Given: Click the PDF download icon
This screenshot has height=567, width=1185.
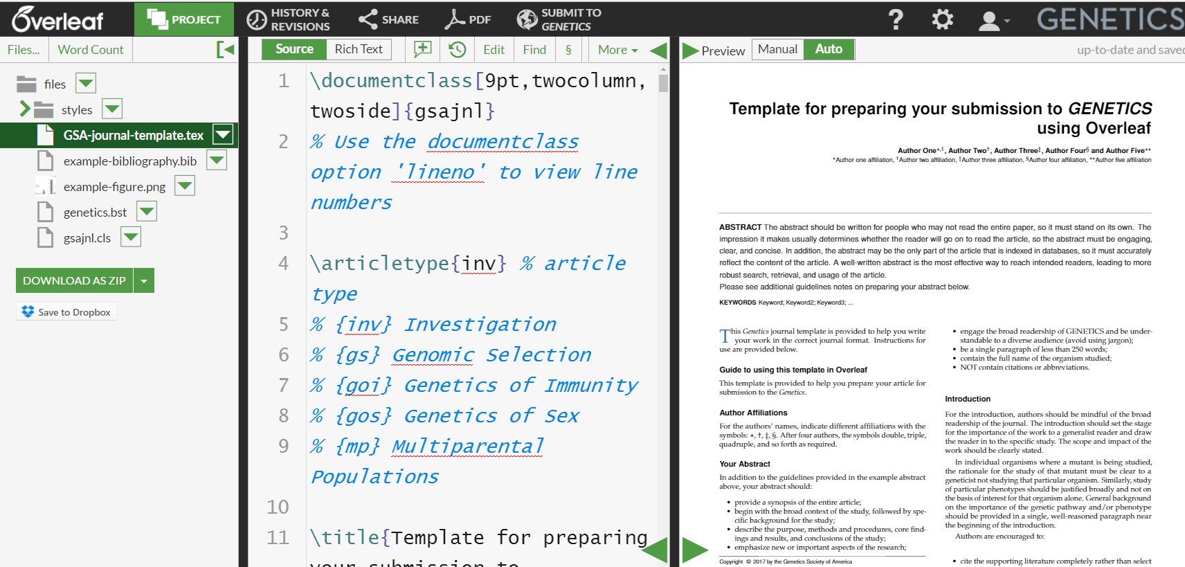Looking at the screenshot, I should tap(468, 19).
